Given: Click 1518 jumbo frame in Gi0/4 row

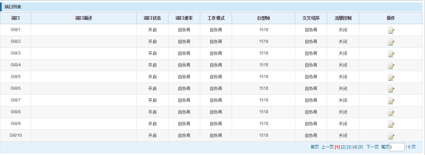Looking at the screenshot, I should click(264, 65).
